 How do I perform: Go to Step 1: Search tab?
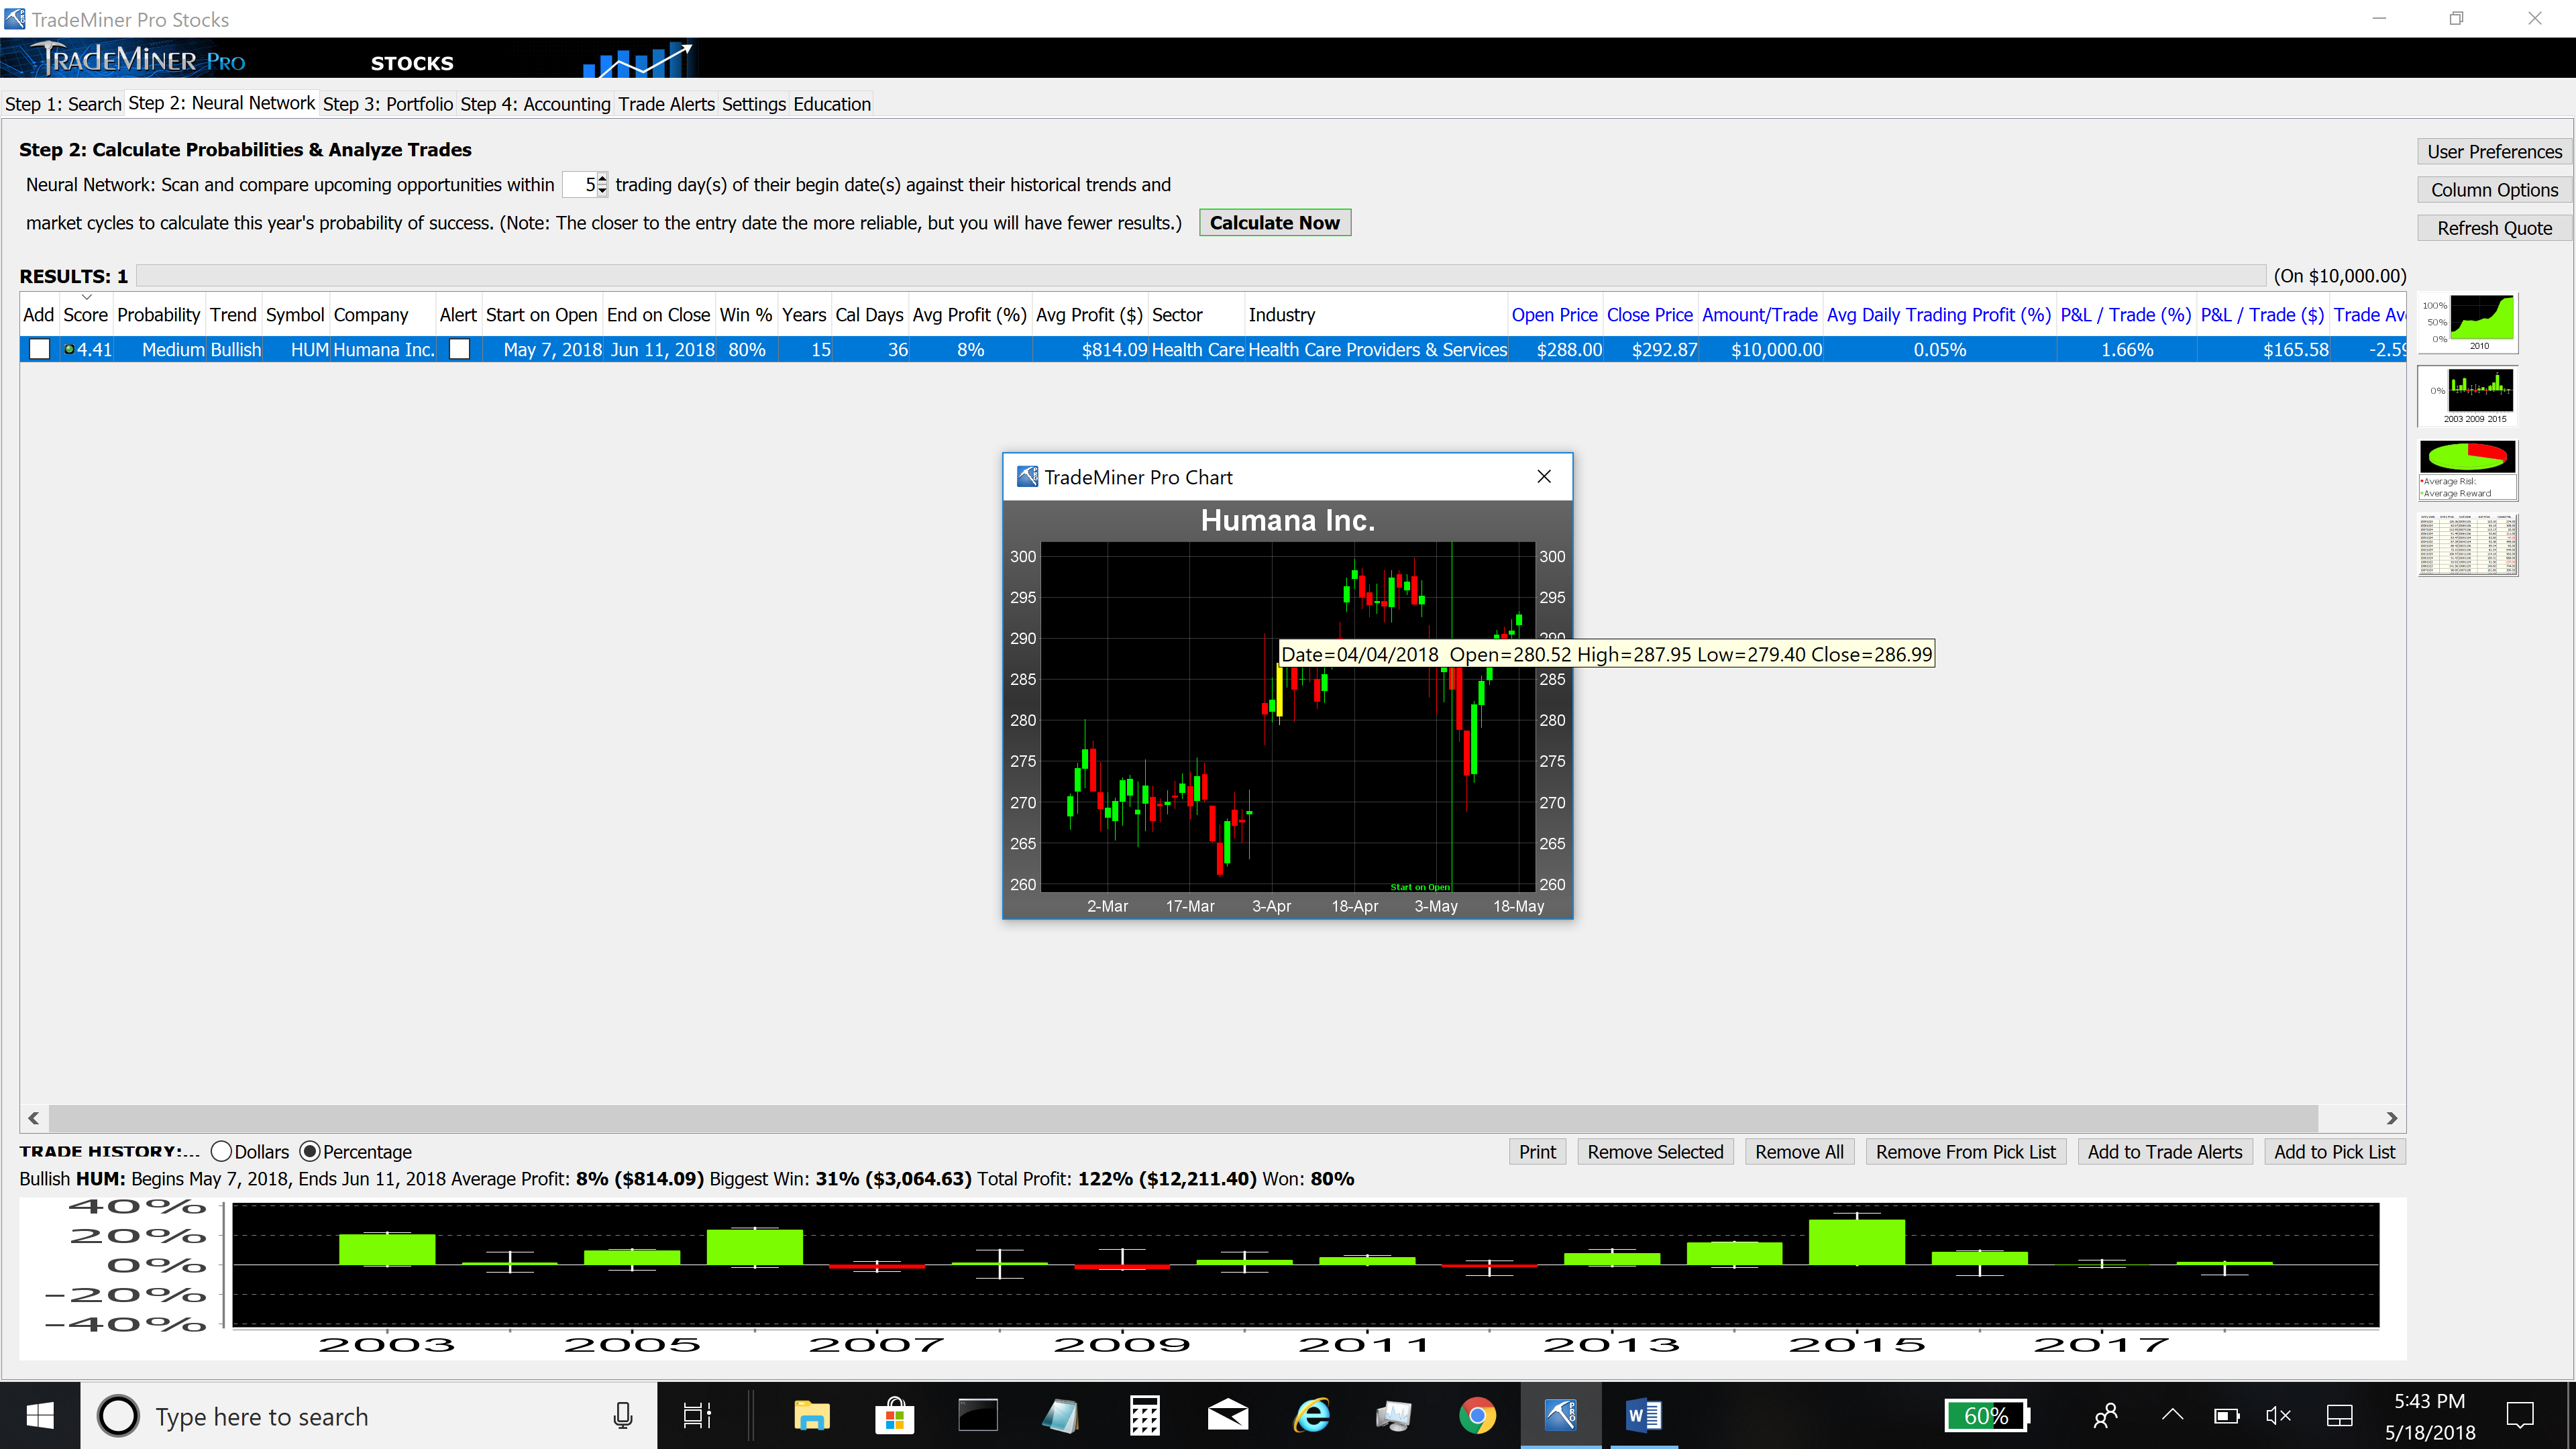63,104
